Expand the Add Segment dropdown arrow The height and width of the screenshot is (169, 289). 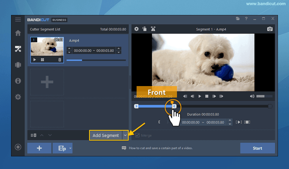125,135
